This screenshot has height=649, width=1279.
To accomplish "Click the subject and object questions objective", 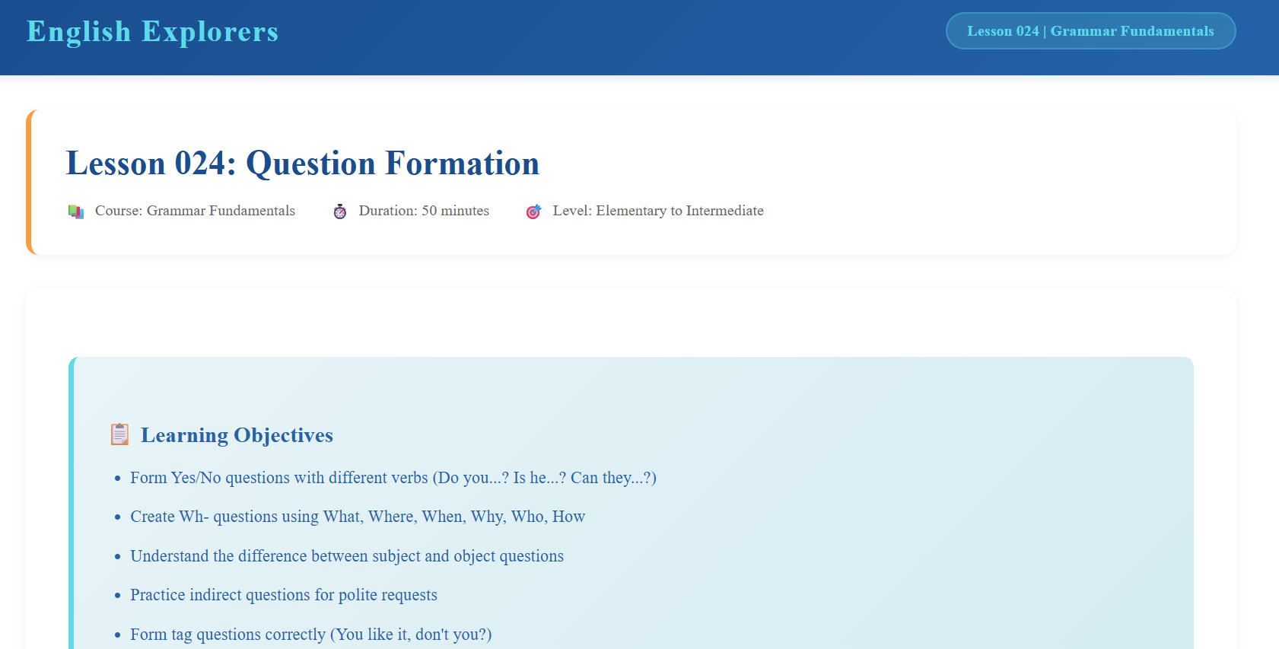I will (346, 556).
